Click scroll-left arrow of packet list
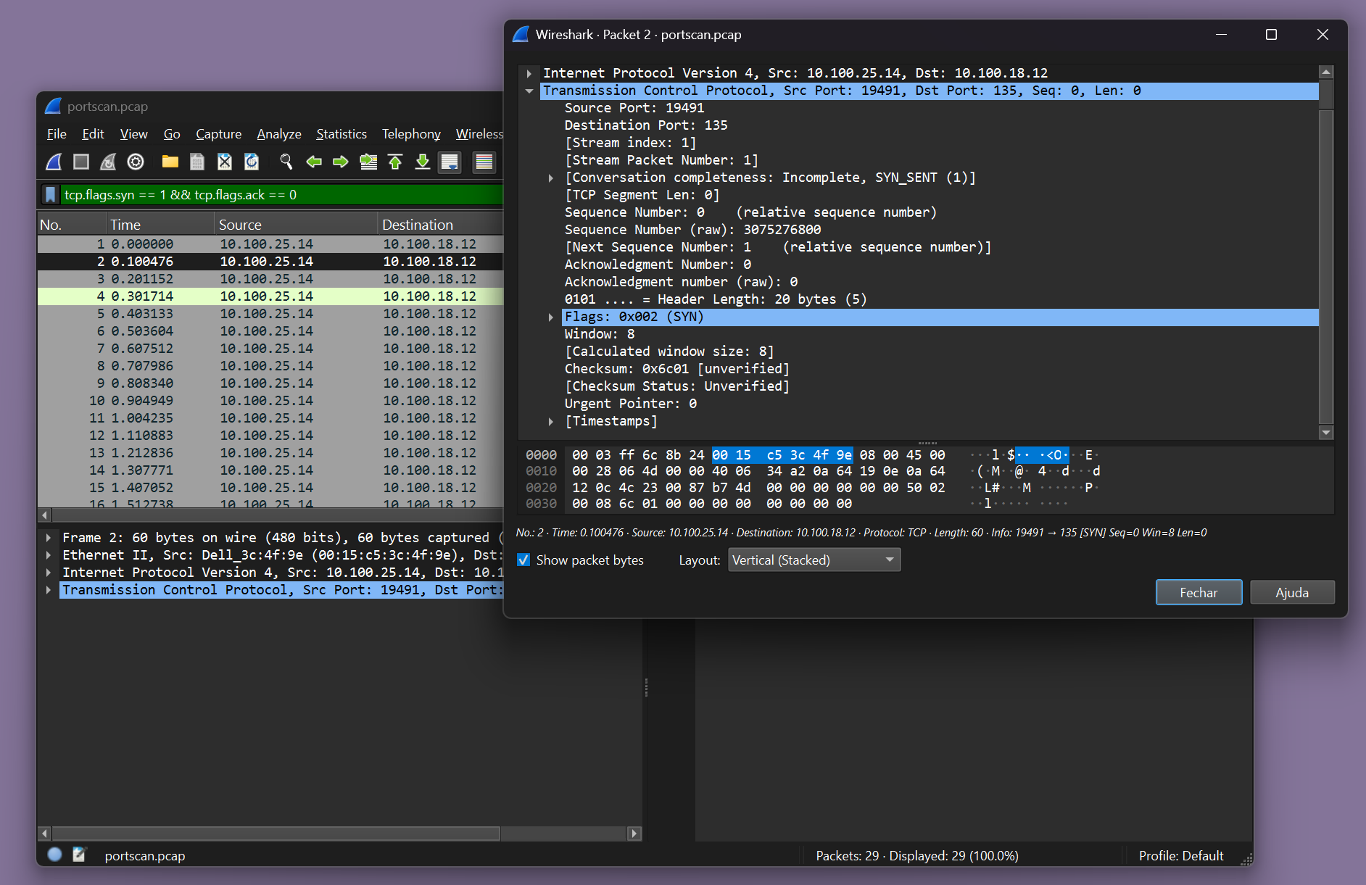The image size is (1366, 885). [x=45, y=515]
